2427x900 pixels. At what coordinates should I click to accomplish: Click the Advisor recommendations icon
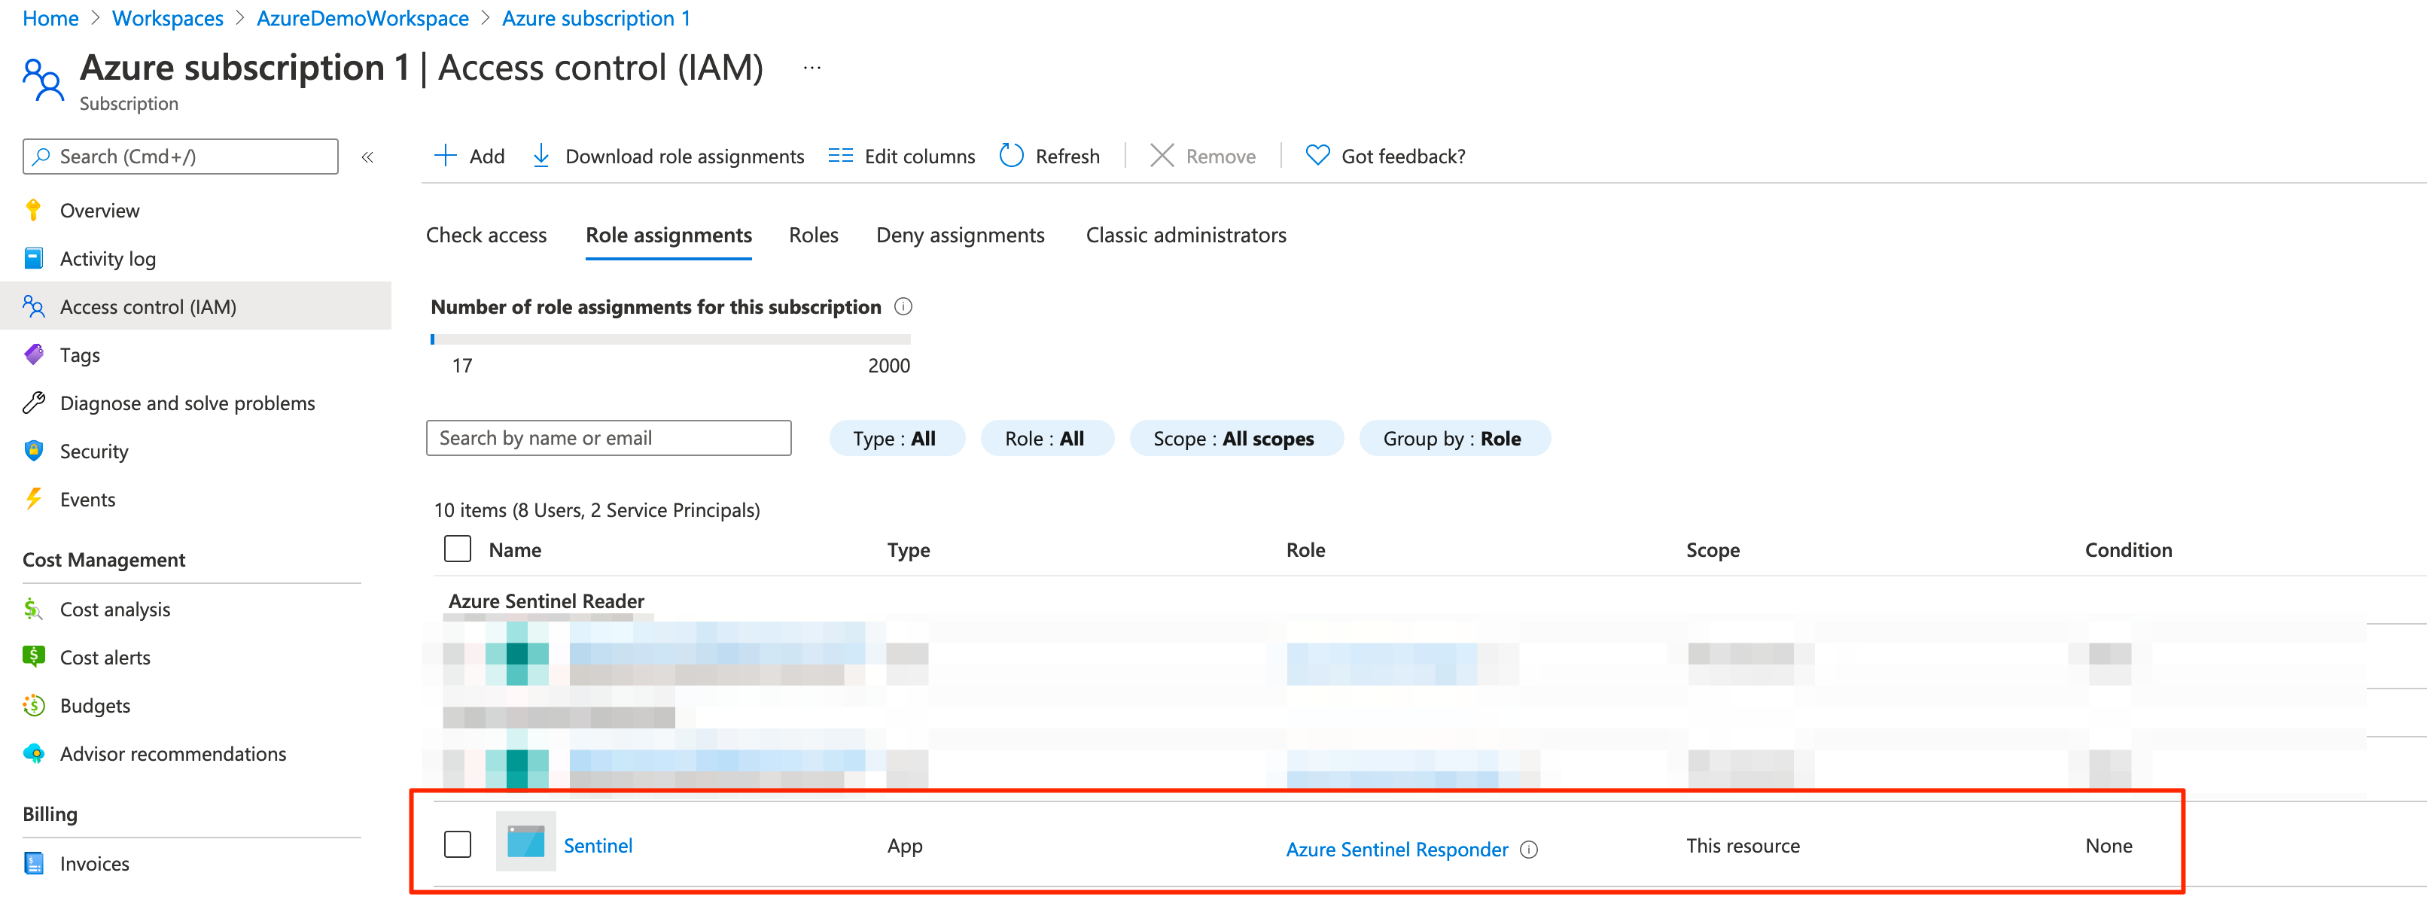coord(34,753)
